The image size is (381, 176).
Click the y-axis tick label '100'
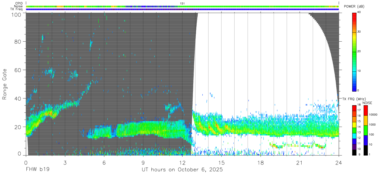pyautogui.click(x=16, y=15)
